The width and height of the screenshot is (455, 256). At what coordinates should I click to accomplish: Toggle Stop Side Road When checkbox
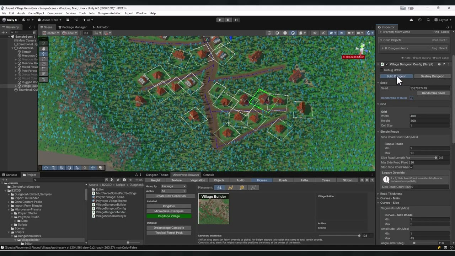click(411, 167)
